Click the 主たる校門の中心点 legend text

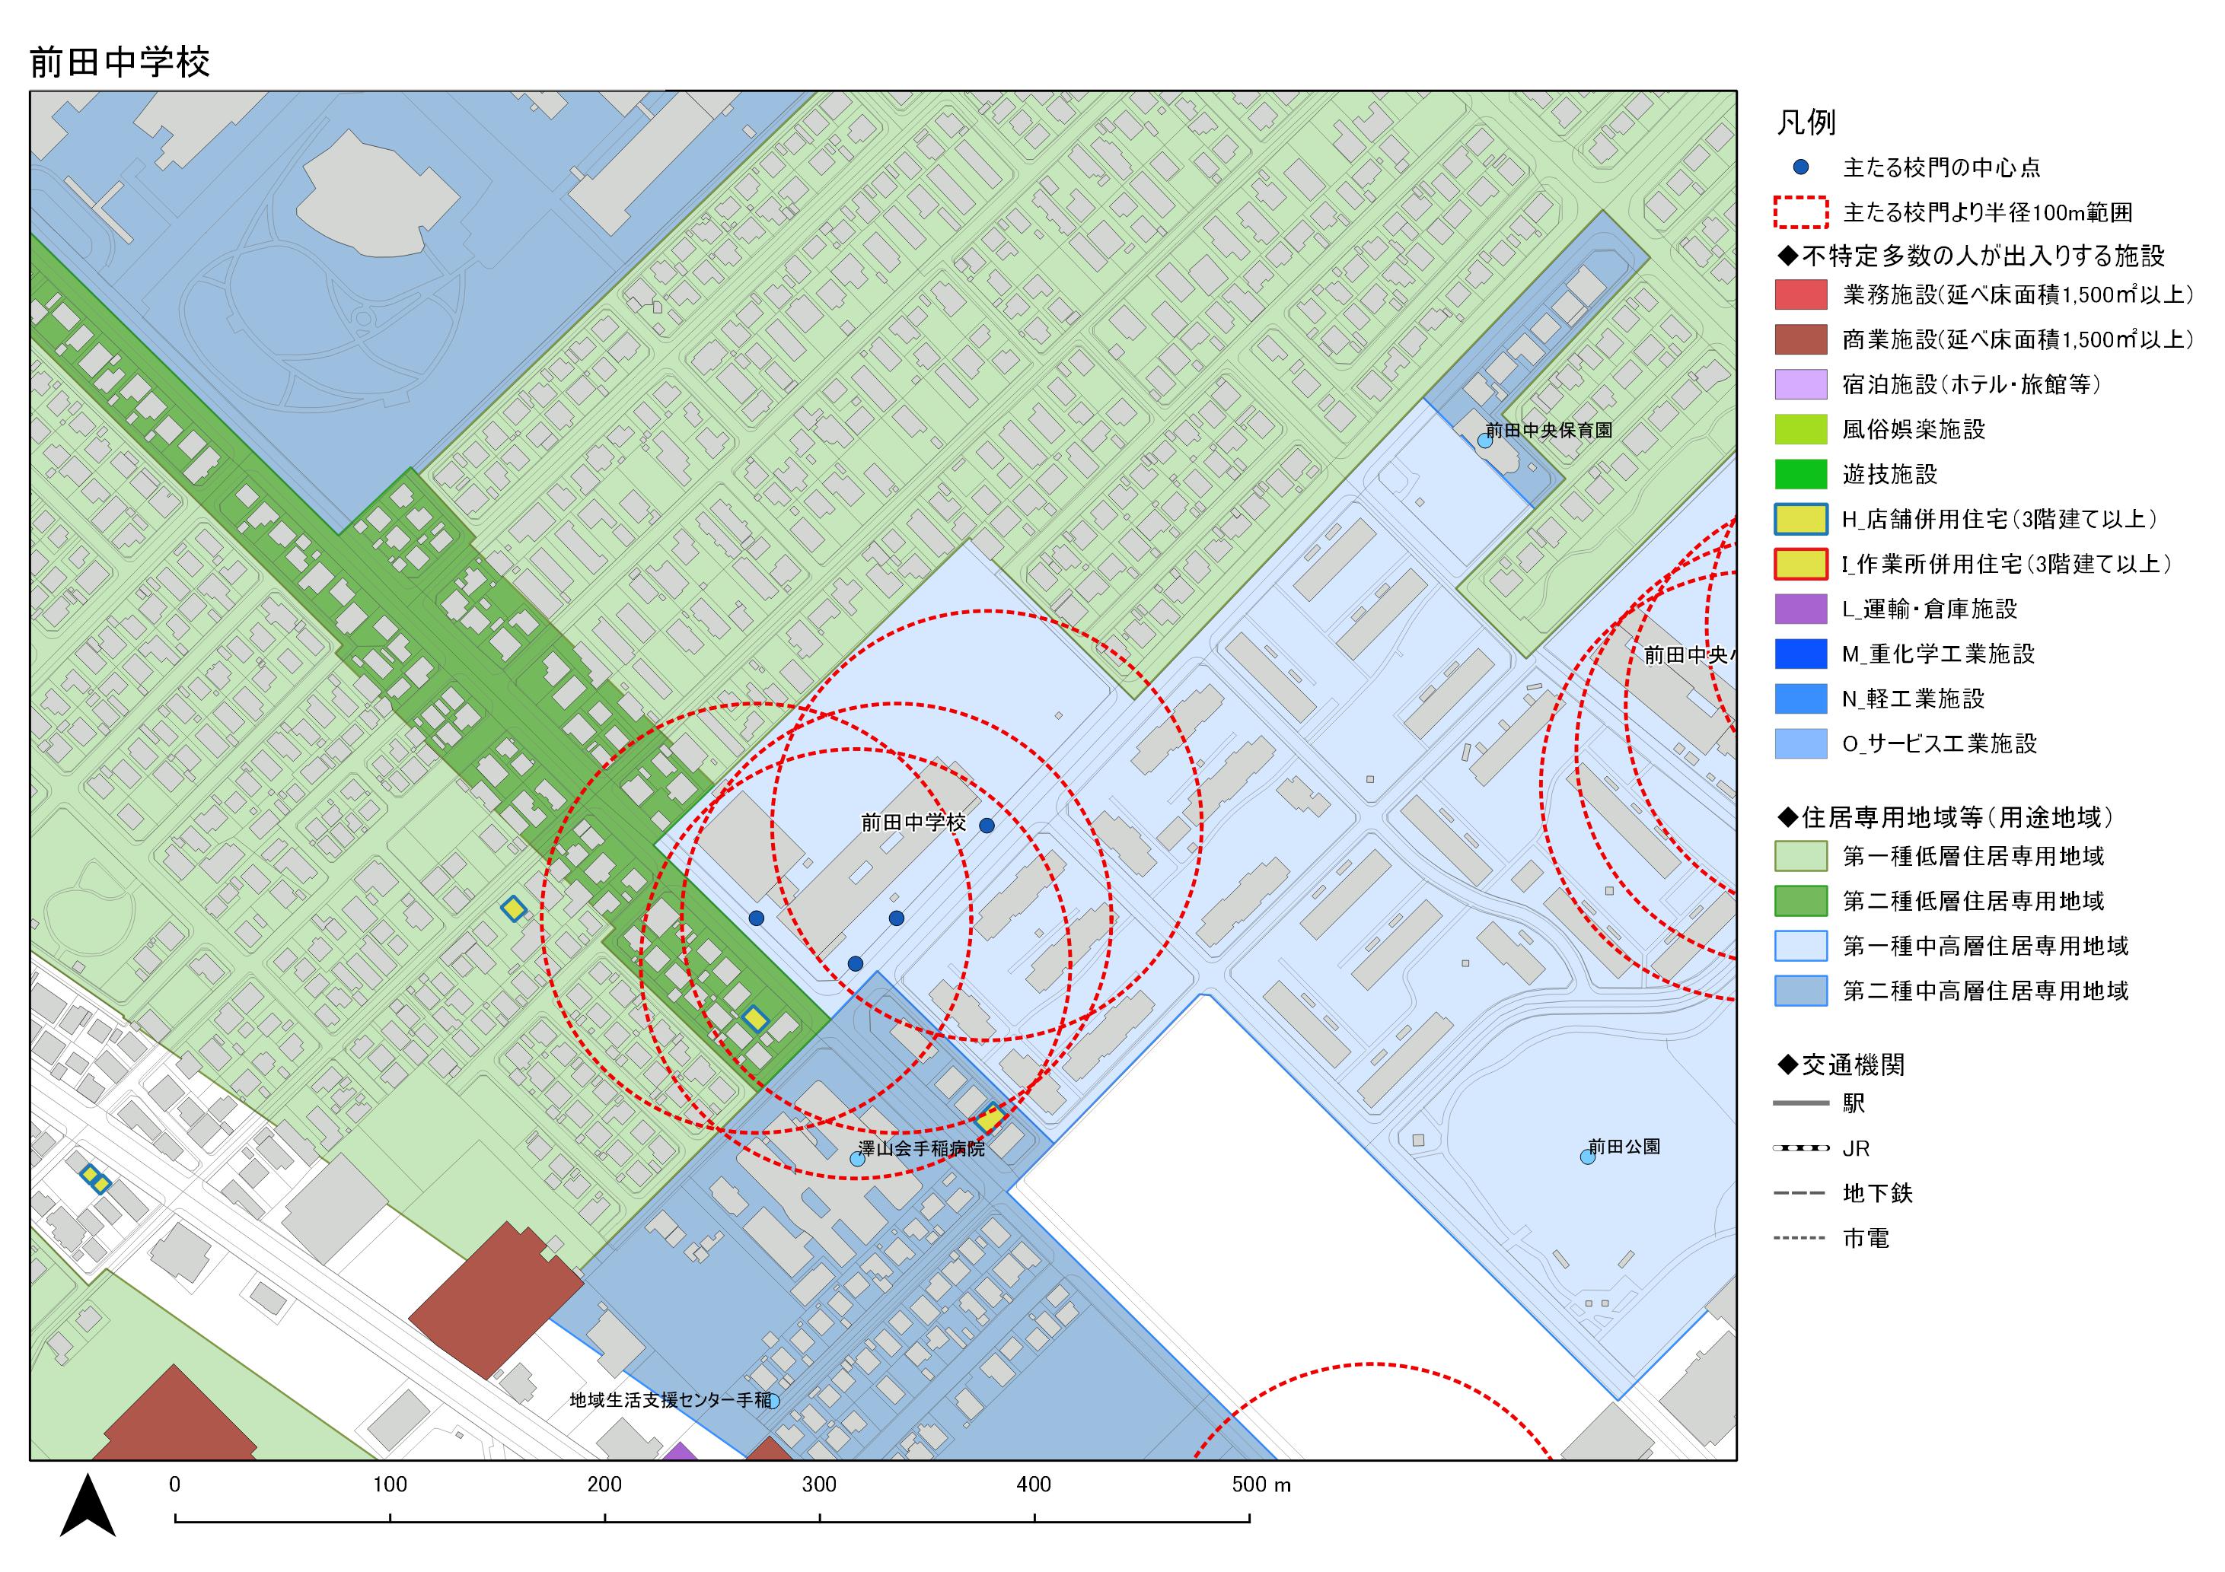tap(1941, 167)
